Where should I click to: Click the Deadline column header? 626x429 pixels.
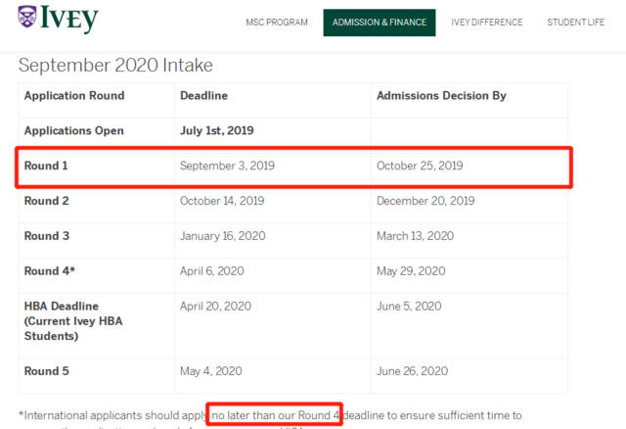pyautogui.click(x=203, y=96)
